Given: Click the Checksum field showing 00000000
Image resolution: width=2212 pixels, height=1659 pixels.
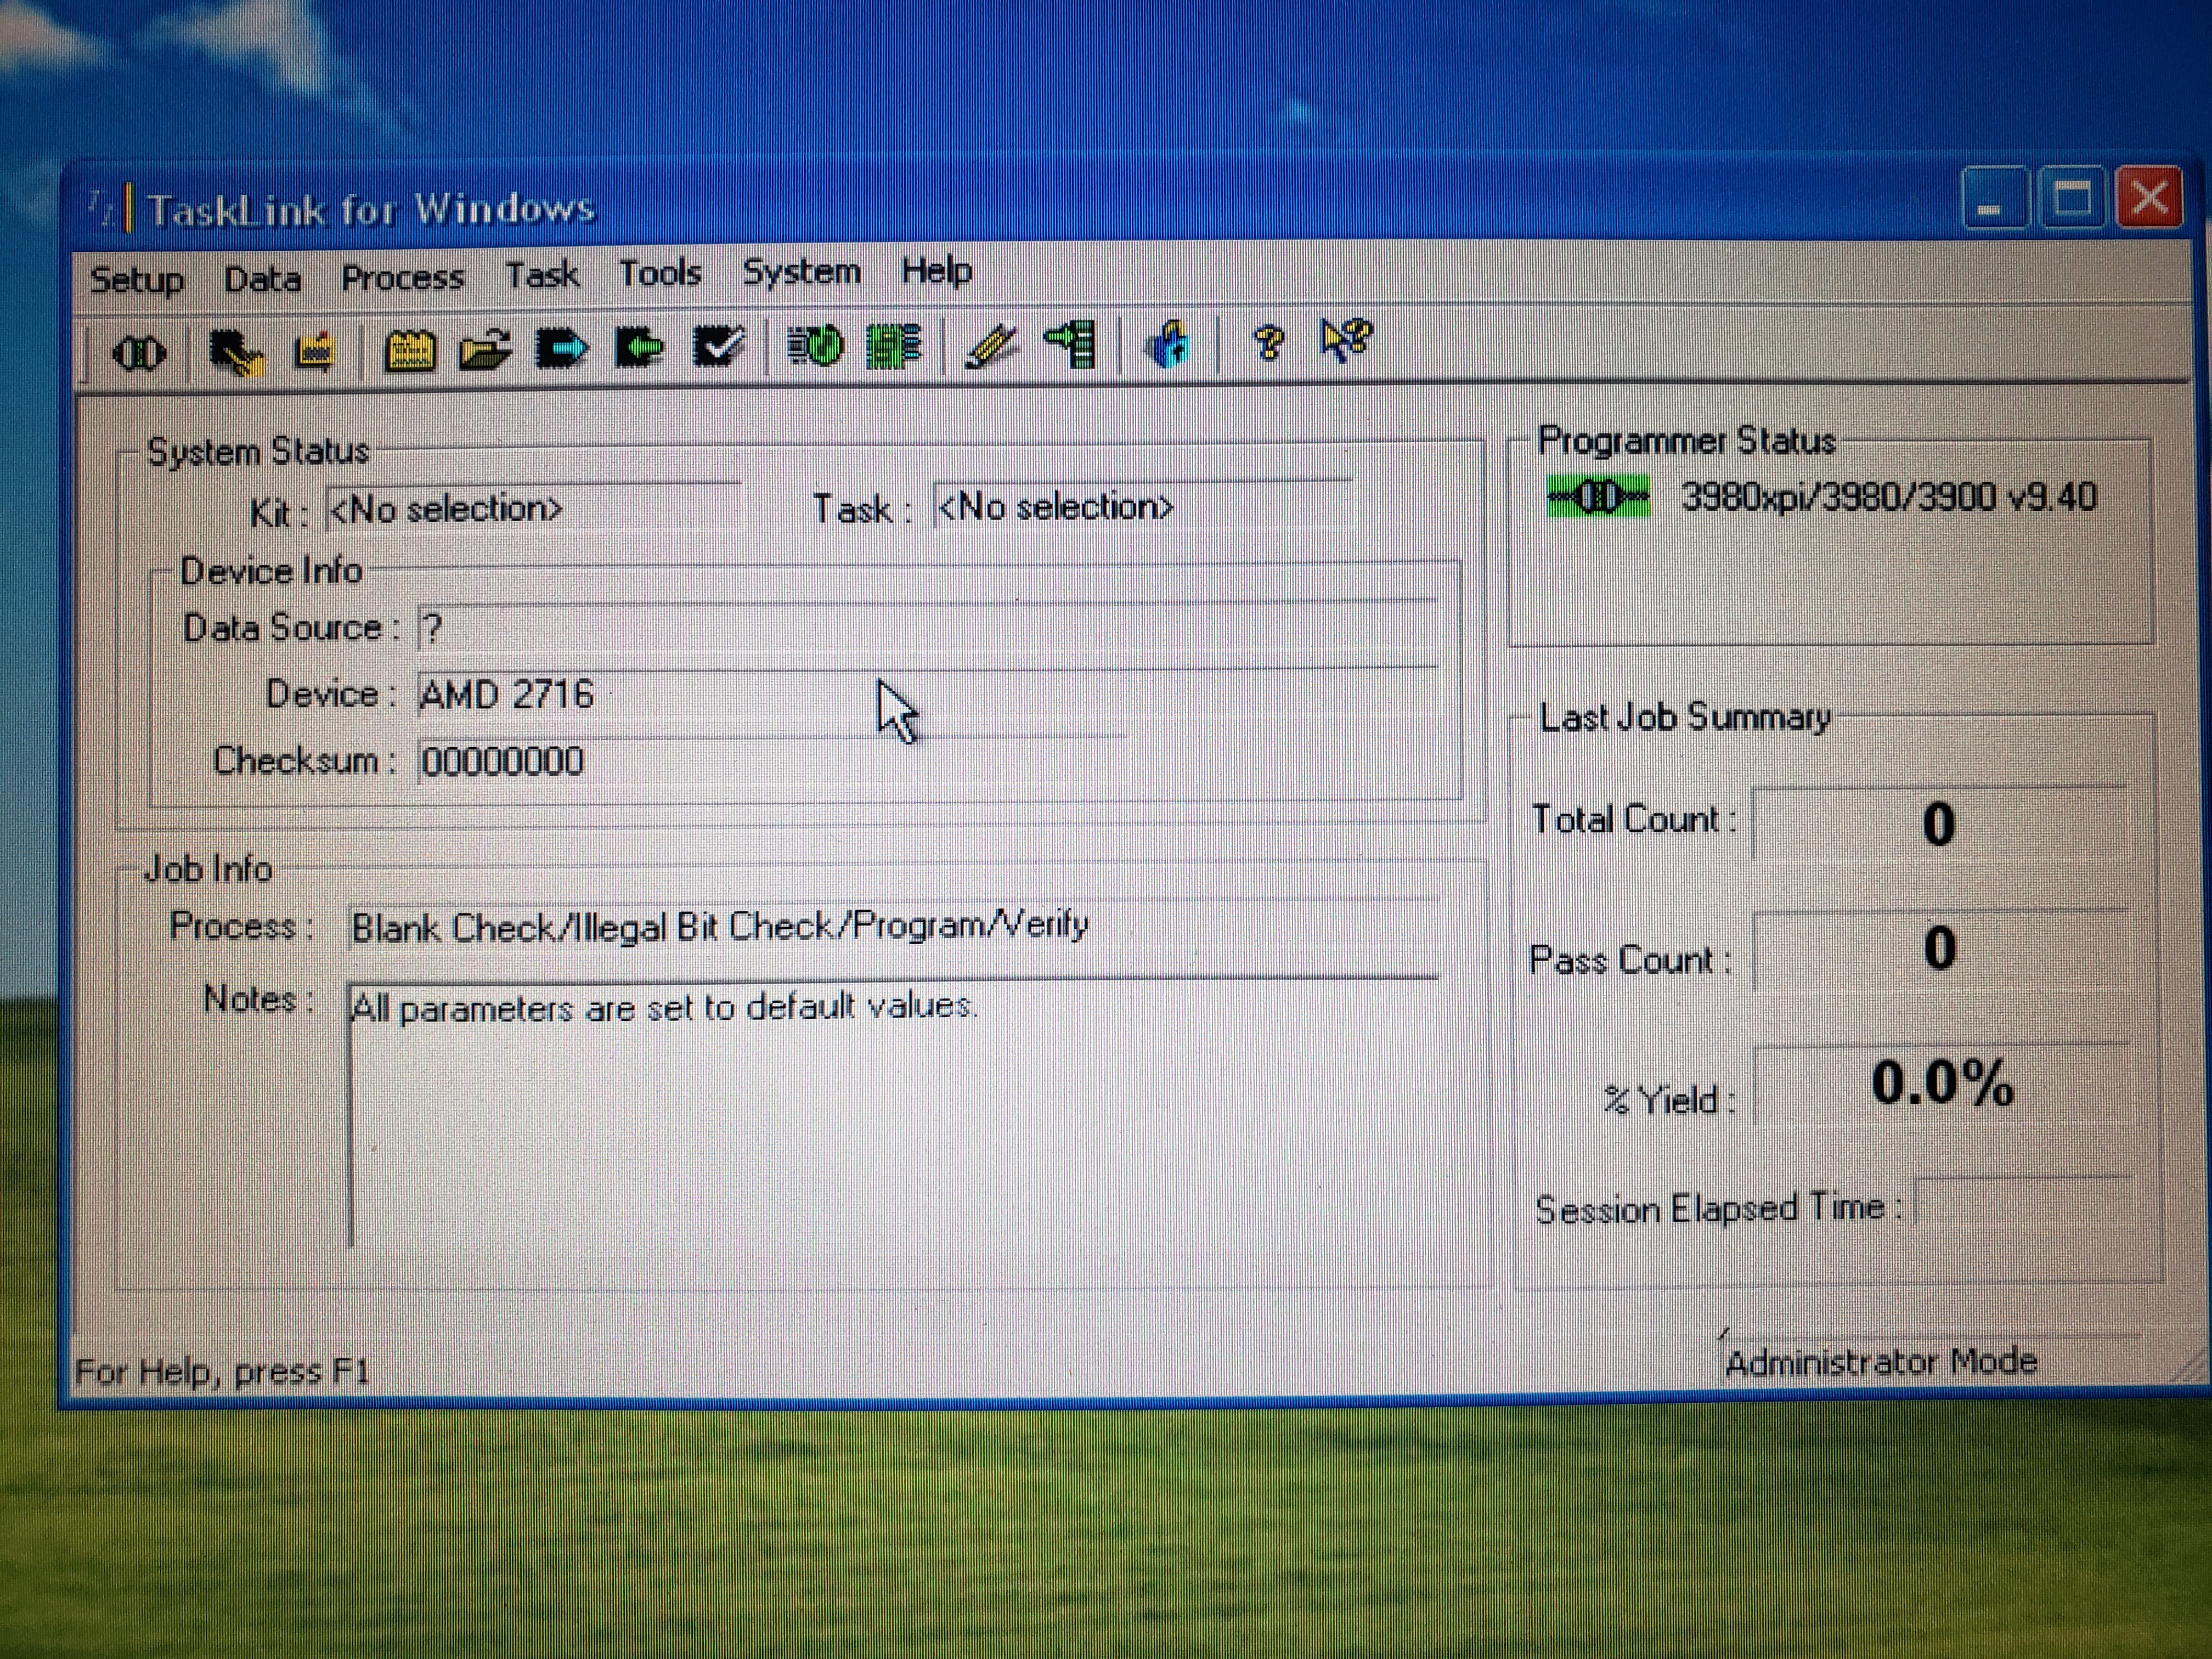Looking at the screenshot, I should click(772, 762).
